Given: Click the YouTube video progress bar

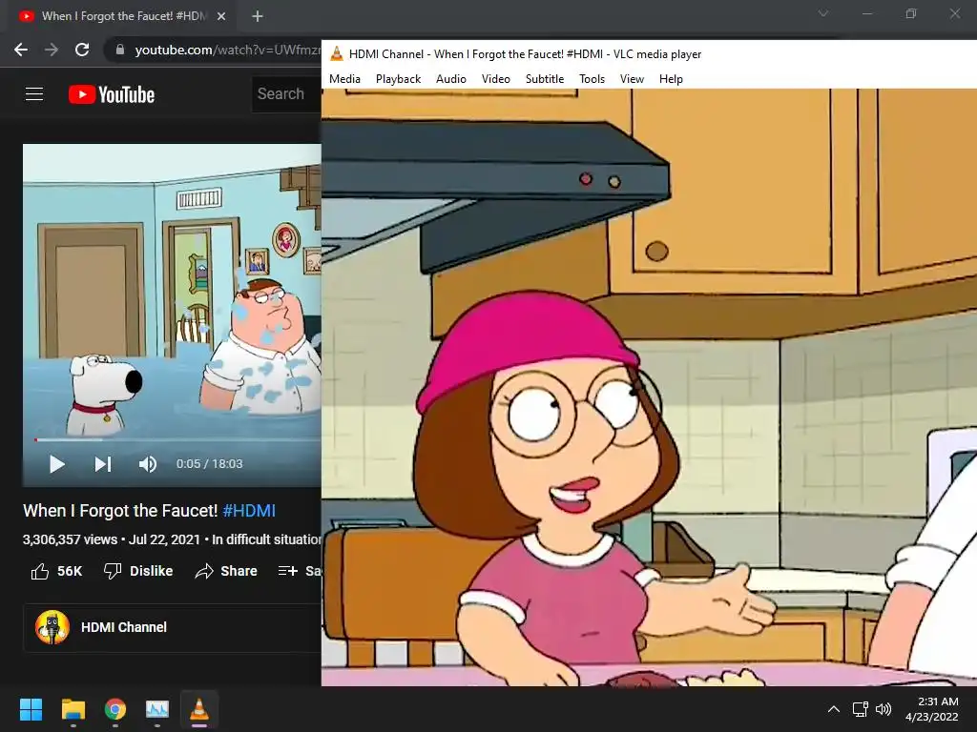Looking at the screenshot, I should point(177,439).
